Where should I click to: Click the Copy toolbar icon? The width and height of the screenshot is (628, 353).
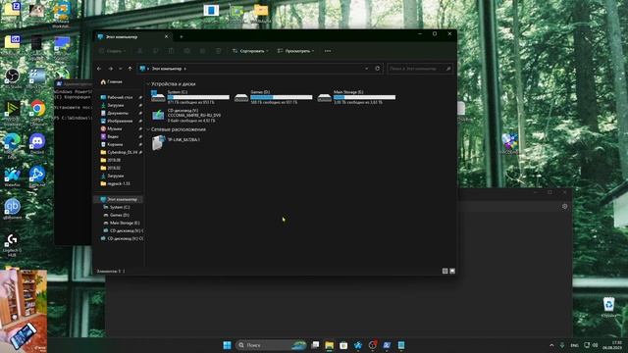point(155,51)
